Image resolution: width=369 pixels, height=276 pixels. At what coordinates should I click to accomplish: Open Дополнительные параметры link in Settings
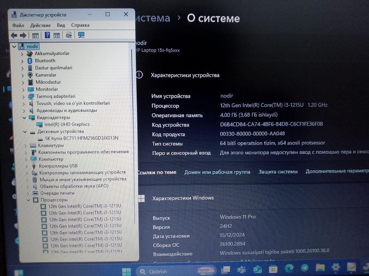[x=337, y=171]
